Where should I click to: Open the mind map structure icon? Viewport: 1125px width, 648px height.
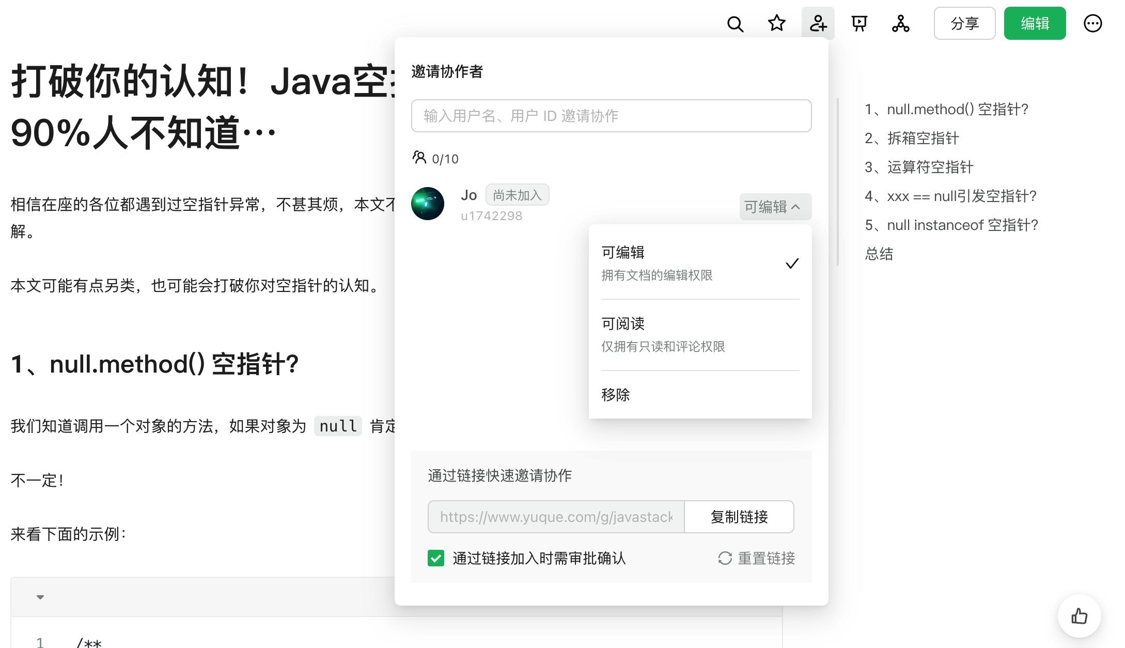tap(900, 23)
